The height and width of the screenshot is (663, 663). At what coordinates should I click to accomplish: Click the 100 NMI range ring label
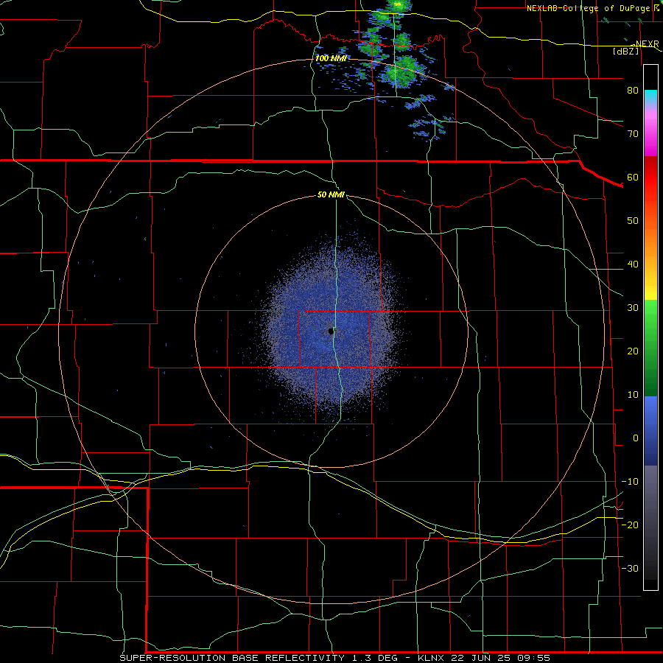tap(331, 58)
